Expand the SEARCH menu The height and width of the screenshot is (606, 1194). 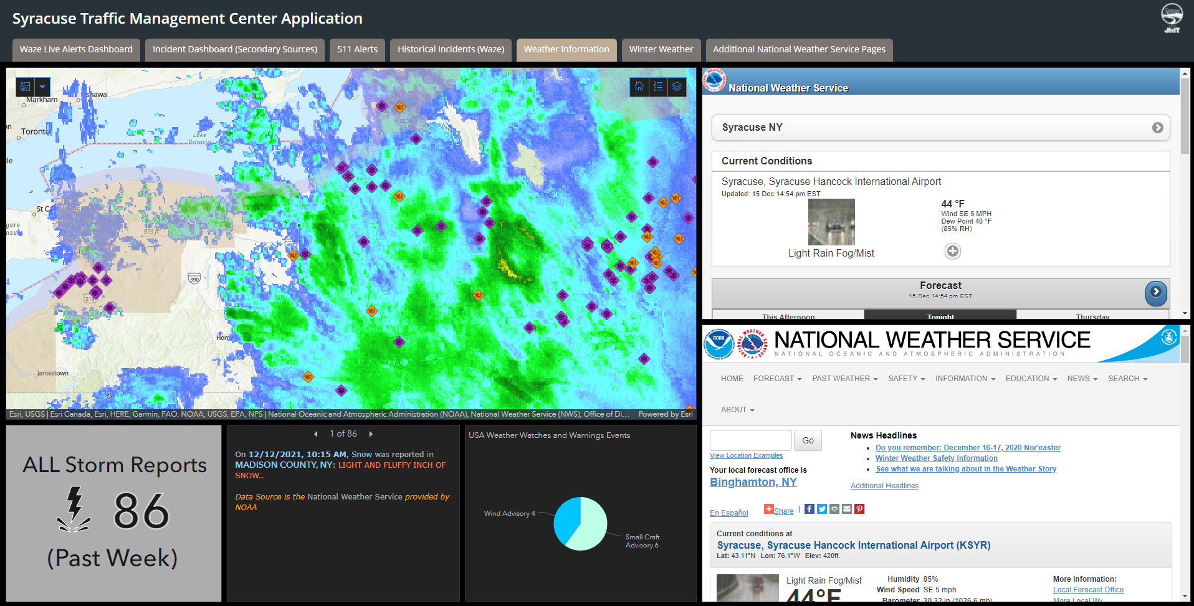1128,379
